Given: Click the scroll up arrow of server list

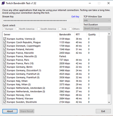Looking at the screenshot, I should point(109,34).
